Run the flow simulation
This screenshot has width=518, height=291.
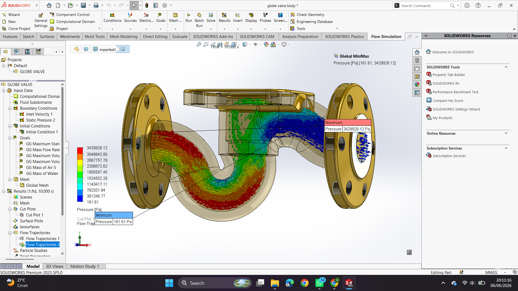(189, 18)
